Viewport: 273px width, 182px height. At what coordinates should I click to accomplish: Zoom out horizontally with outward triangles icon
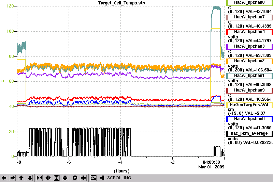48,178
